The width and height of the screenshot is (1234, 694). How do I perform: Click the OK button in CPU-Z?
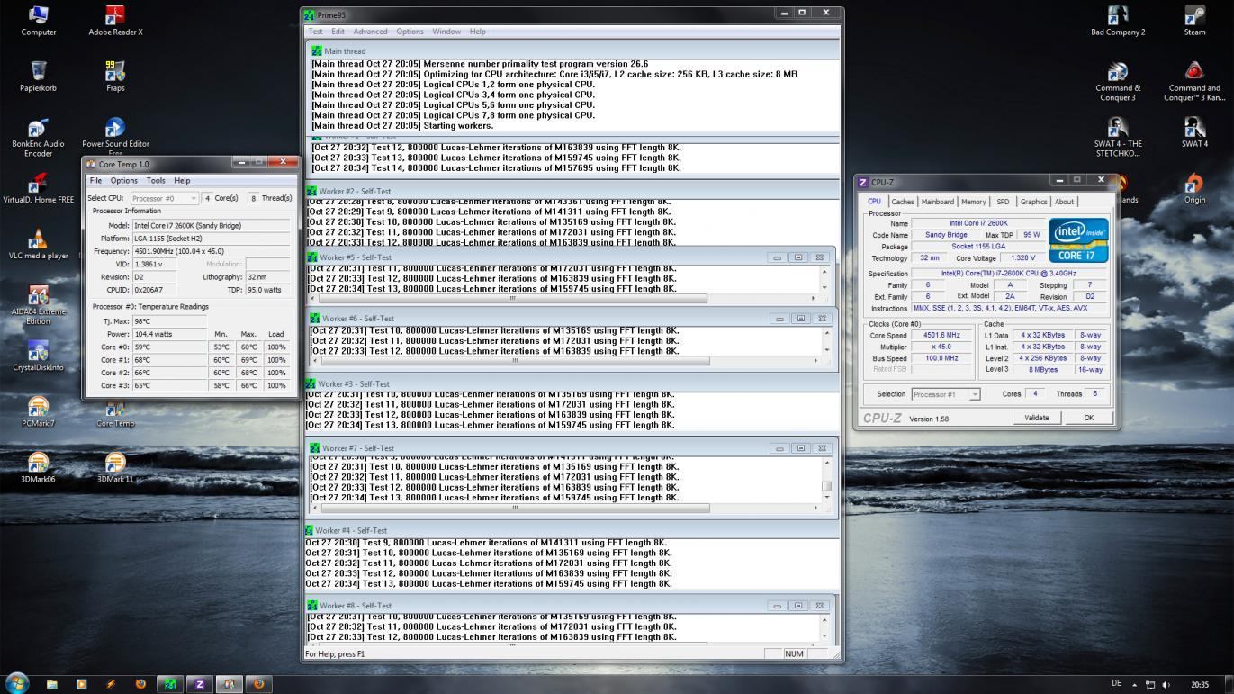point(1089,418)
